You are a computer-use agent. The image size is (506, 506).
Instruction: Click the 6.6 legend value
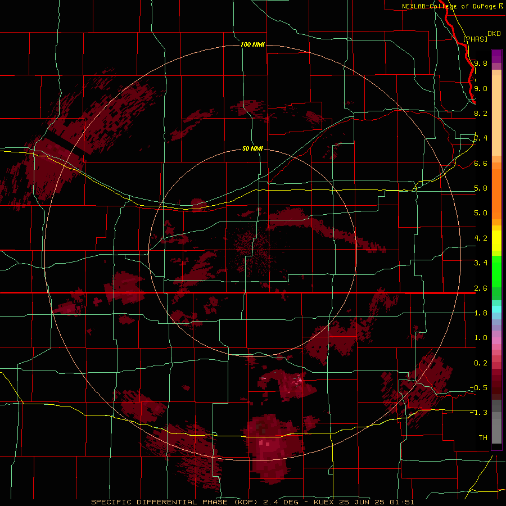click(x=481, y=163)
